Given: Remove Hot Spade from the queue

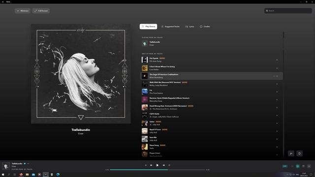Looking at the screenshot, I should coord(277,60).
